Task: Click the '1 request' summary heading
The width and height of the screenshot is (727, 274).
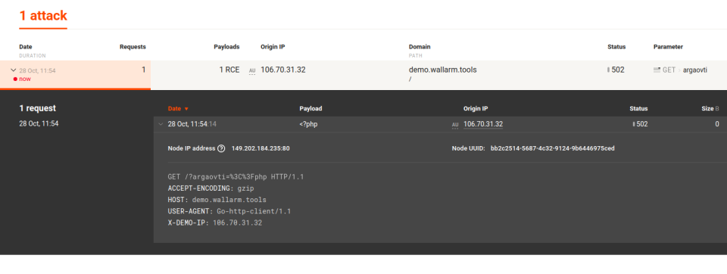Action: (x=38, y=108)
